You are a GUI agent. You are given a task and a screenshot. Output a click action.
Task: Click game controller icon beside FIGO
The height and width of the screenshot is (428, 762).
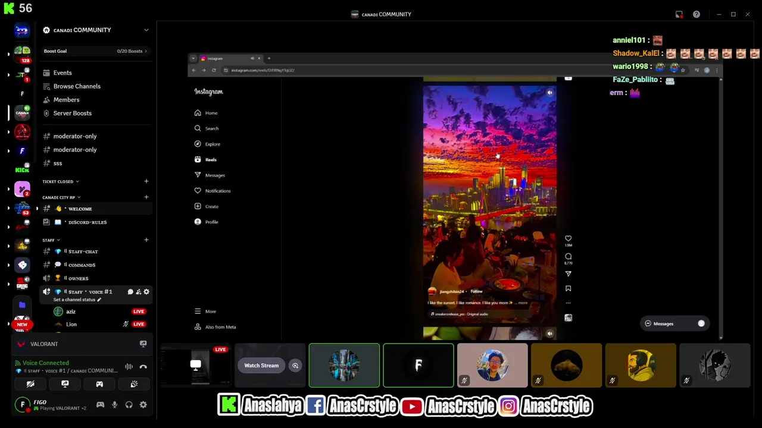100,405
